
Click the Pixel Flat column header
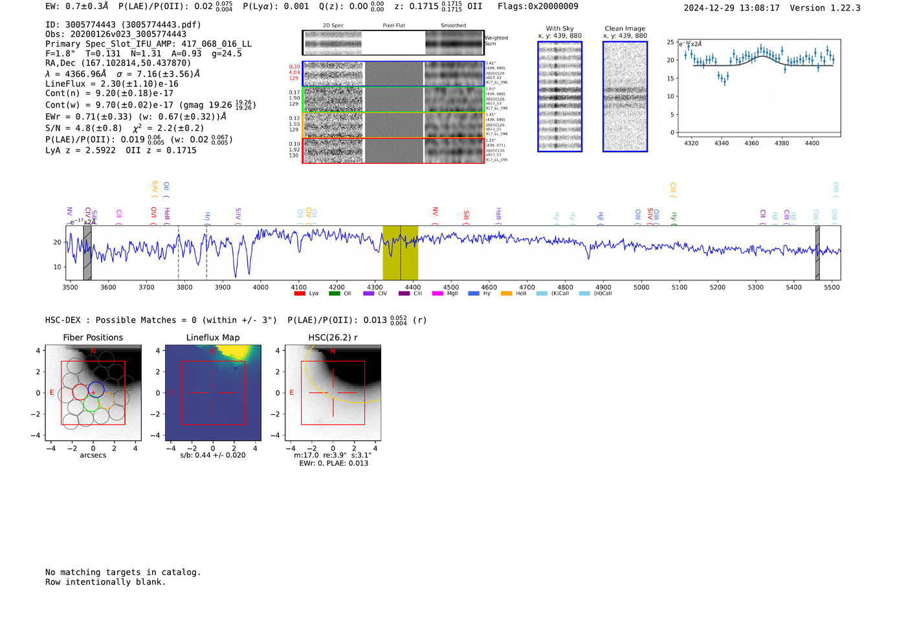coord(394,26)
